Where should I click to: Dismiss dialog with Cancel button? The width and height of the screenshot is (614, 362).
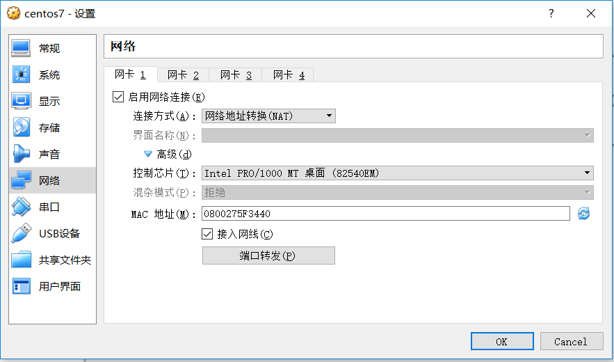(572, 341)
